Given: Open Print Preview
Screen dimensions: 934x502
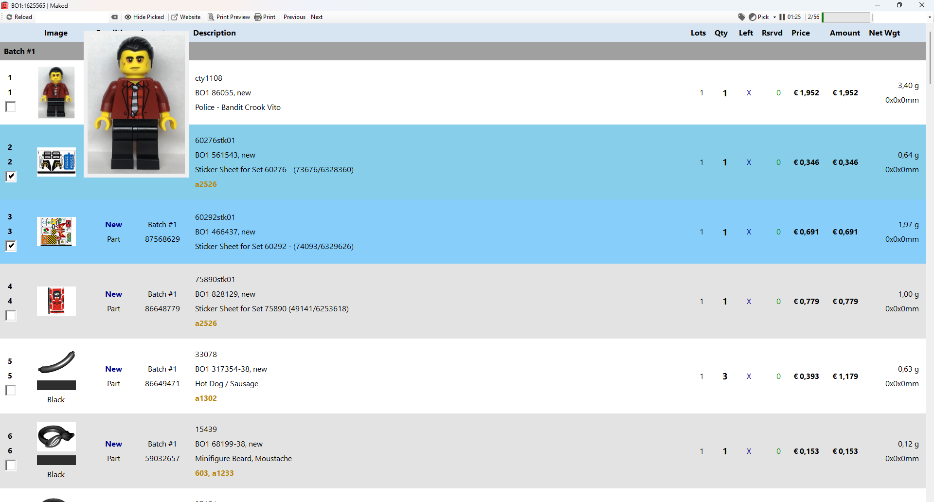Looking at the screenshot, I should 229,17.
